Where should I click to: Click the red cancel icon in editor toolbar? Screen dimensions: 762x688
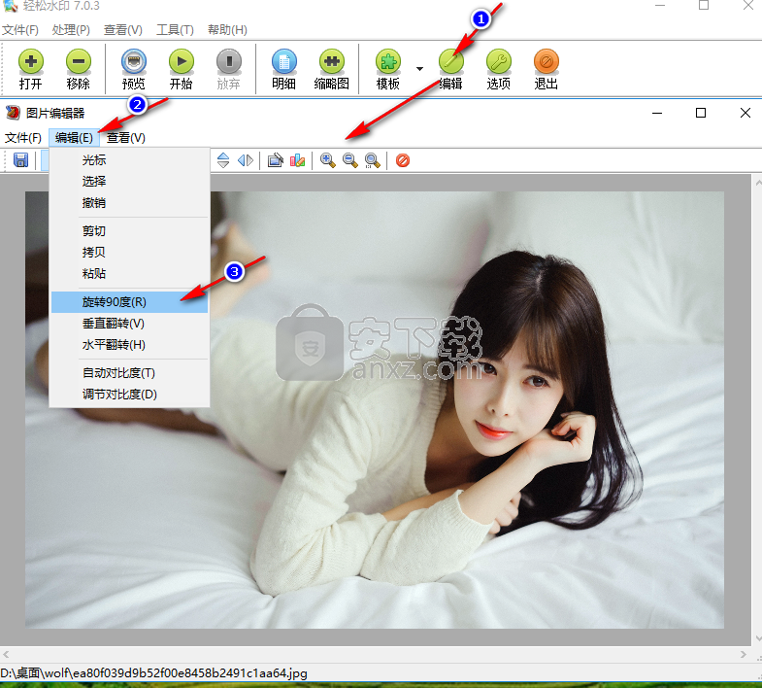pyautogui.click(x=403, y=160)
